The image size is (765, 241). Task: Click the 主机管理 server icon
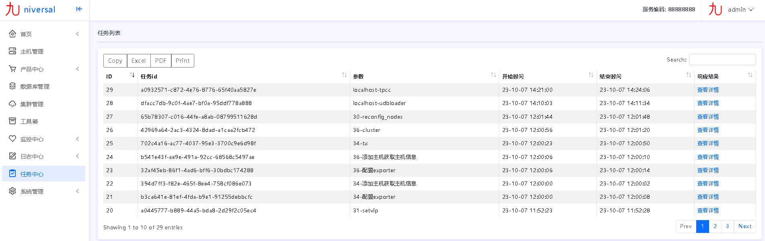click(12, 51)
